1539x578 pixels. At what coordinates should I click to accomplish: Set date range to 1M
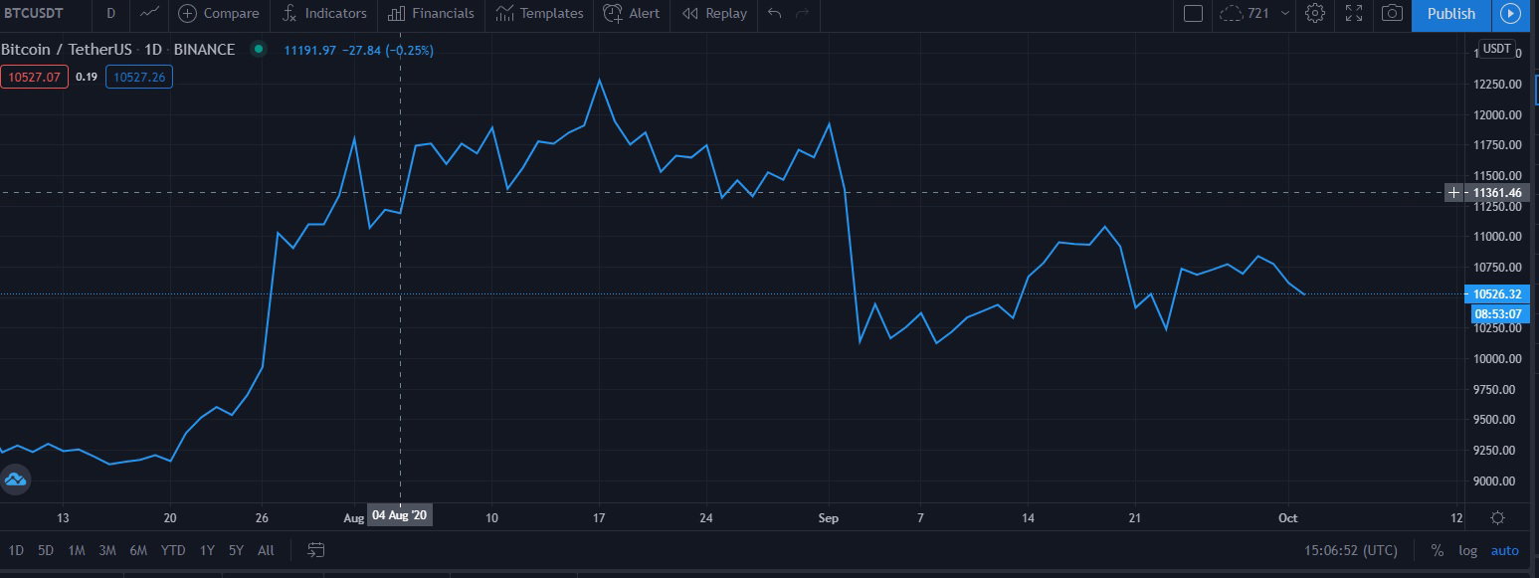pyautogui.click(x=77, y=550)
